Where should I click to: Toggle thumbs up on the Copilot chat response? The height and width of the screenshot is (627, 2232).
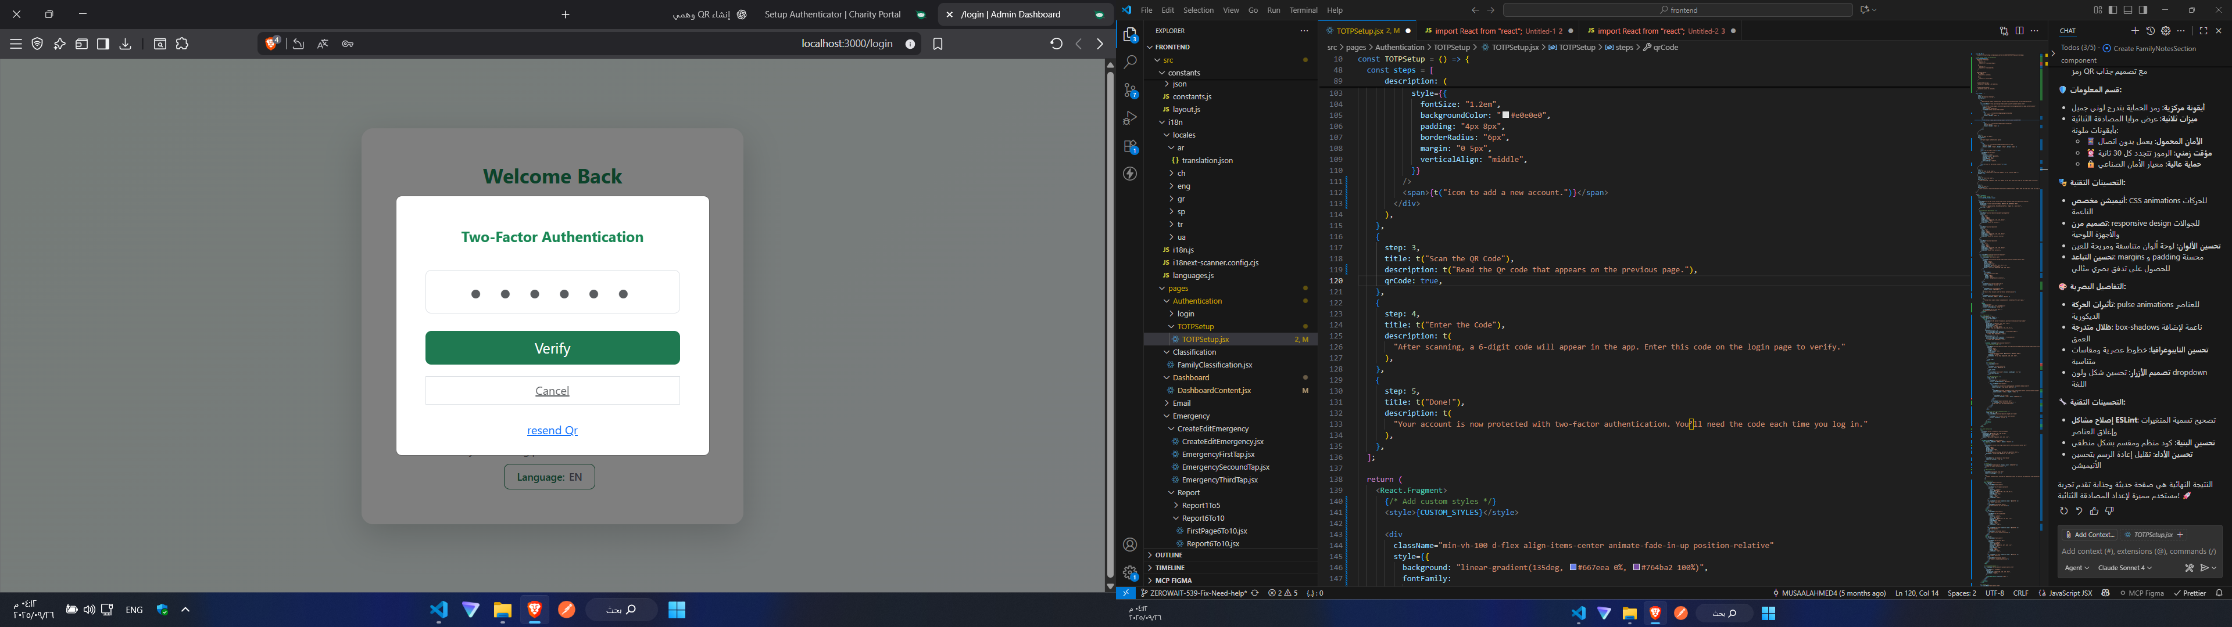click(x=2094, y=511)
